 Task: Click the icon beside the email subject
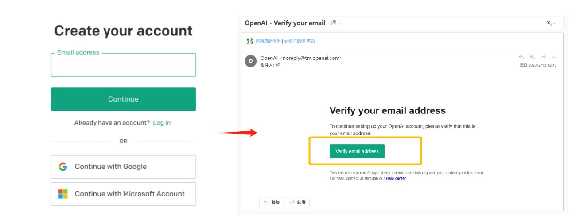pyautogui.click(x=333, y=23)
